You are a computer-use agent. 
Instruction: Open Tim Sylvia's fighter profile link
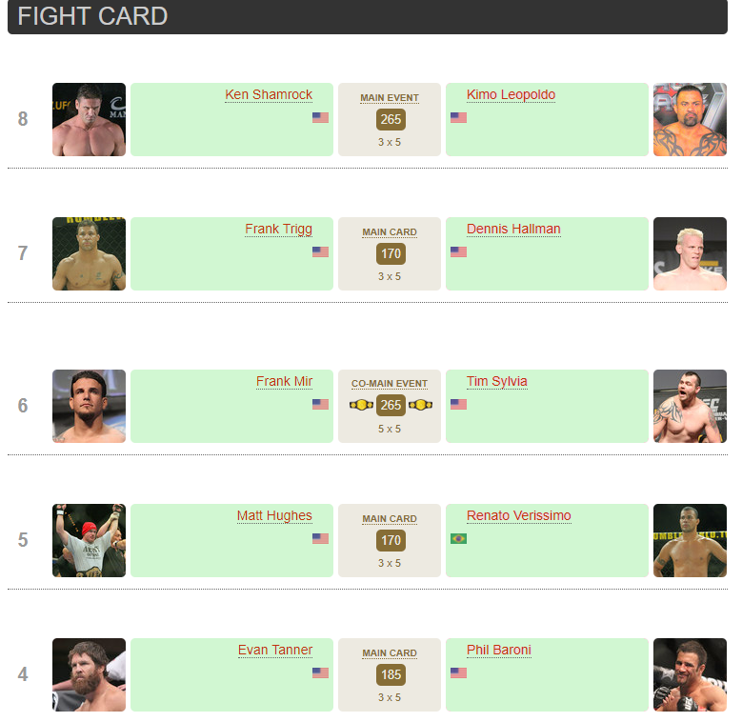(496, 382)
